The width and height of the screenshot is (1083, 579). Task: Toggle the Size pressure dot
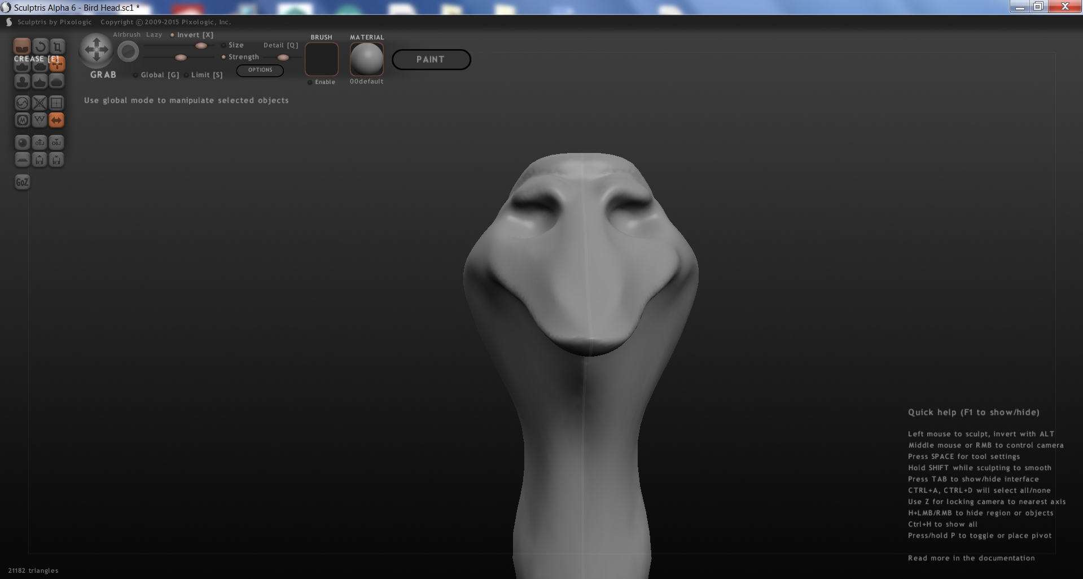click(223, 45)
